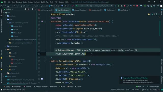This screenshot has height=92, width=163.
Task: Expand the mipmap folder
Action: 8,66
